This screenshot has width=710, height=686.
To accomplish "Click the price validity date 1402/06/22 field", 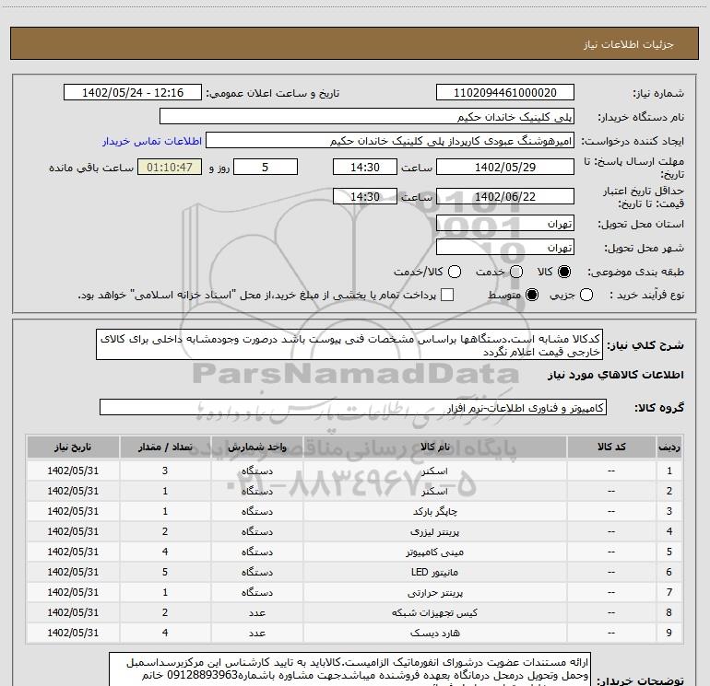I will 504,197.
